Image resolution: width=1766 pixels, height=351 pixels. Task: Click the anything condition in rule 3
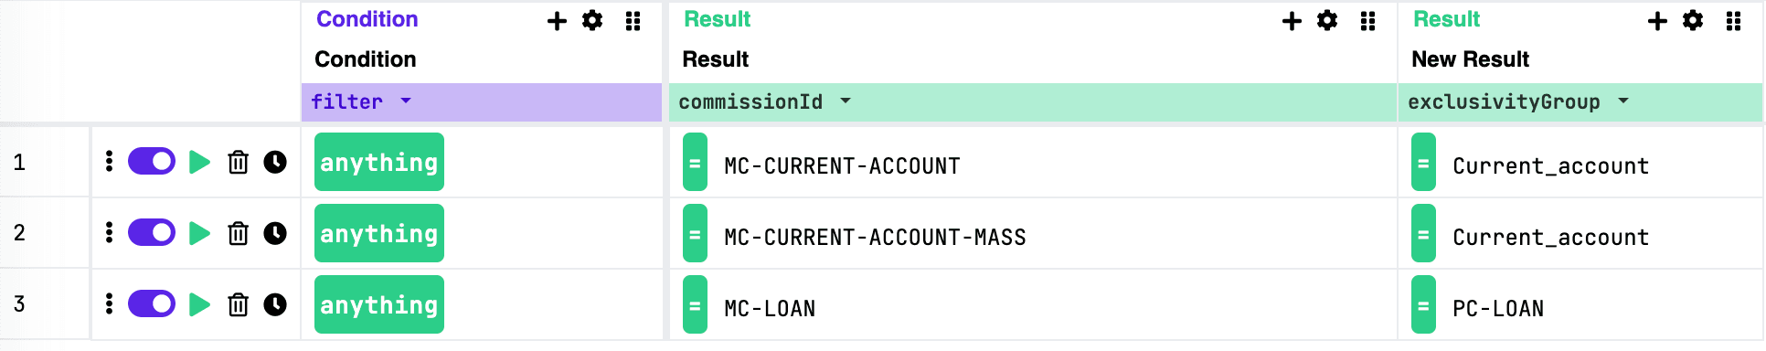tap(379, 304)
